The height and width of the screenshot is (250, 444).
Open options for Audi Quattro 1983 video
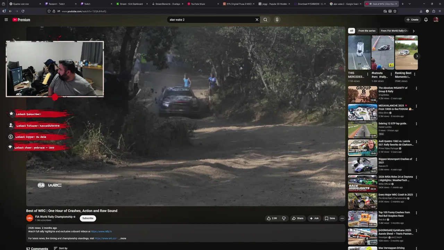pyautogui.click(x=416, y=142)
